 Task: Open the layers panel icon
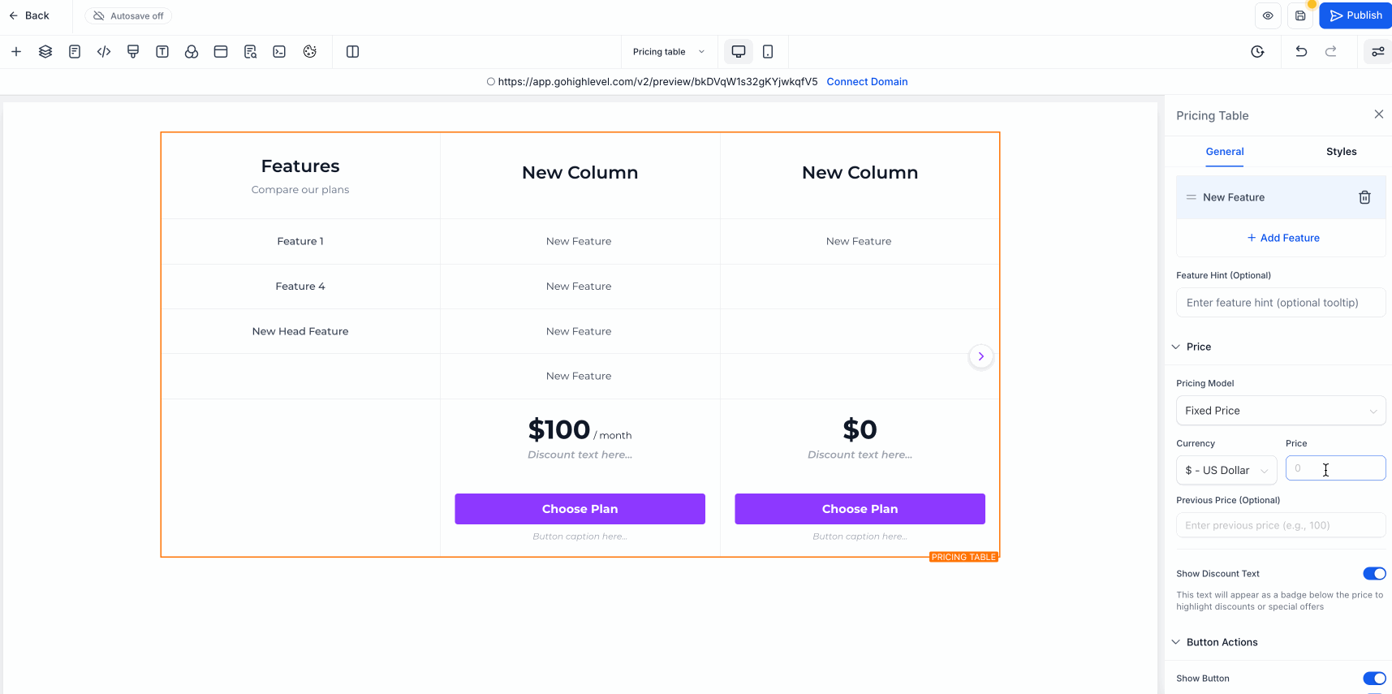pos(45,51)
